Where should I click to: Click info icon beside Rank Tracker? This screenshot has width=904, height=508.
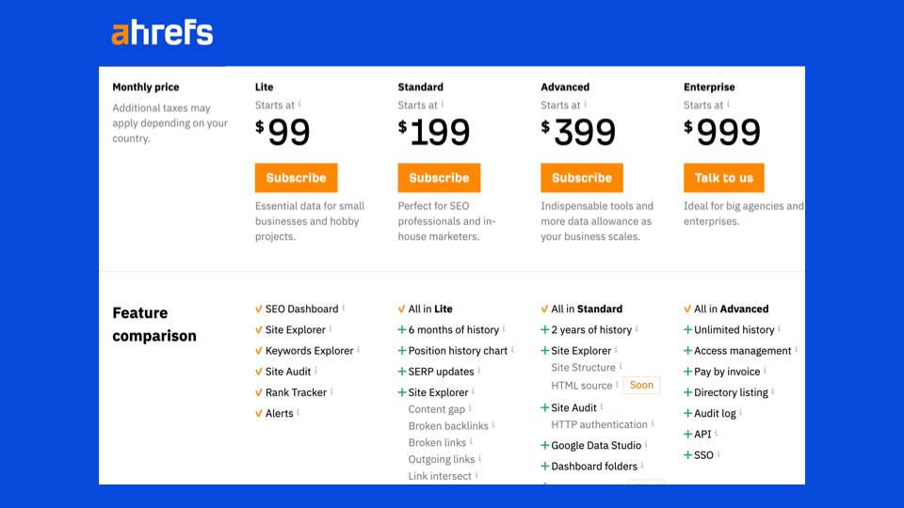pyautogui.click(x=331, y=391)
